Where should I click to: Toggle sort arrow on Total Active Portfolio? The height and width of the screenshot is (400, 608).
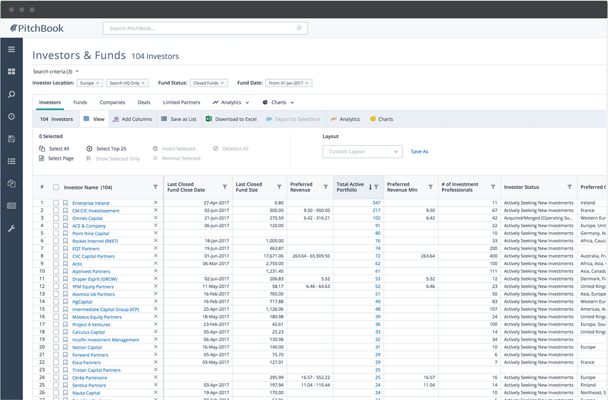coord(370,187)
